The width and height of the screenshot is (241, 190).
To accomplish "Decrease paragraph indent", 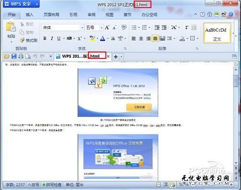I will (157, 27).
